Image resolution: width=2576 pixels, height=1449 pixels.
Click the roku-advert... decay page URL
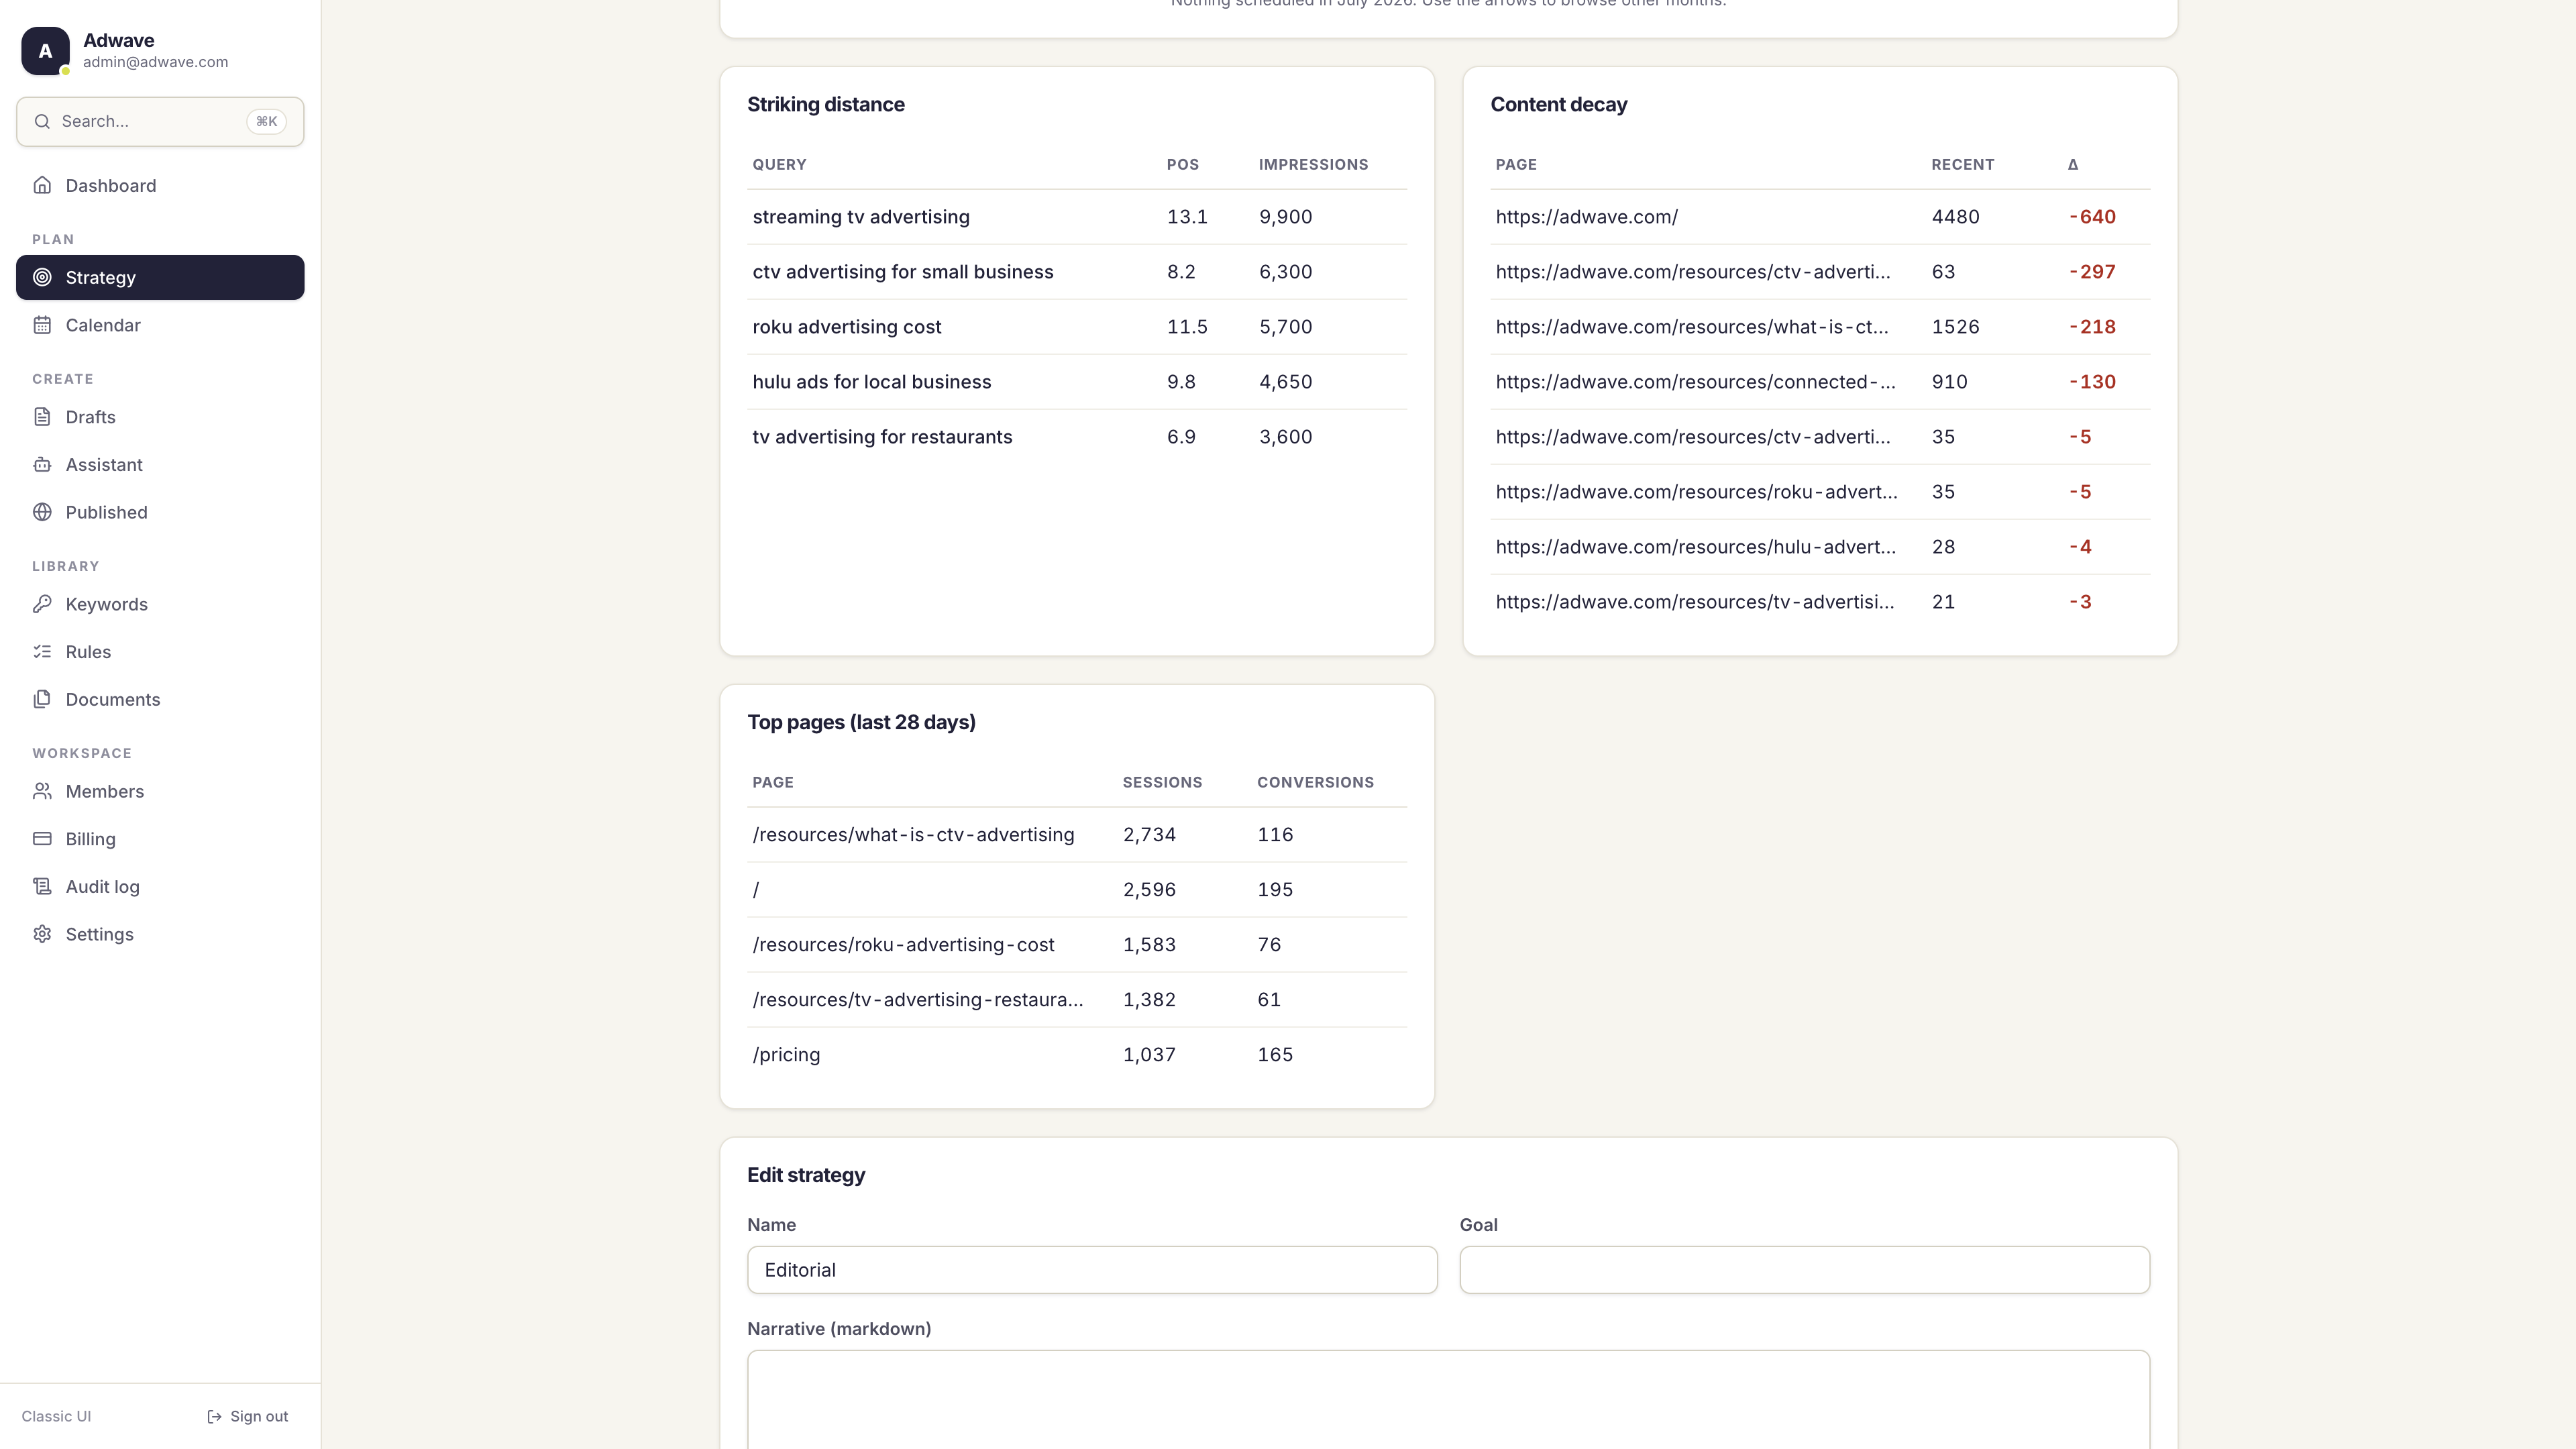click(1696, 492)
